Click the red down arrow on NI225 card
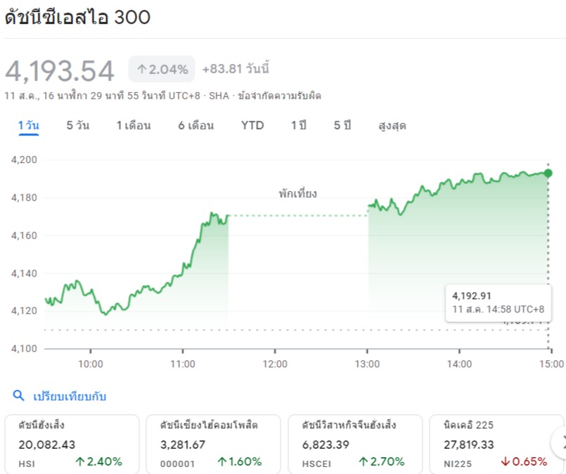Viewport: 566px width, 474px height. [x=505, y=461]
